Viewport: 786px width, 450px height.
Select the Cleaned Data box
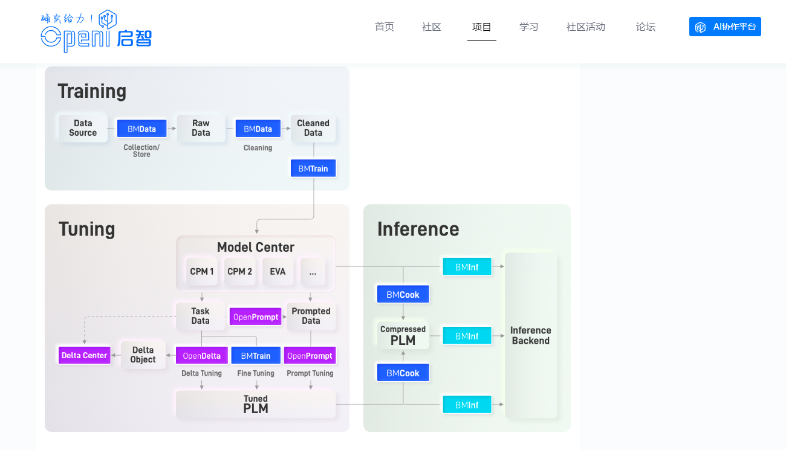click(x=313, y=128)
